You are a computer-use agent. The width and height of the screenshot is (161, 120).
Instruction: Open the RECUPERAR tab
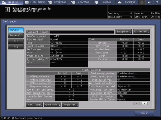[x=58, y=2]
